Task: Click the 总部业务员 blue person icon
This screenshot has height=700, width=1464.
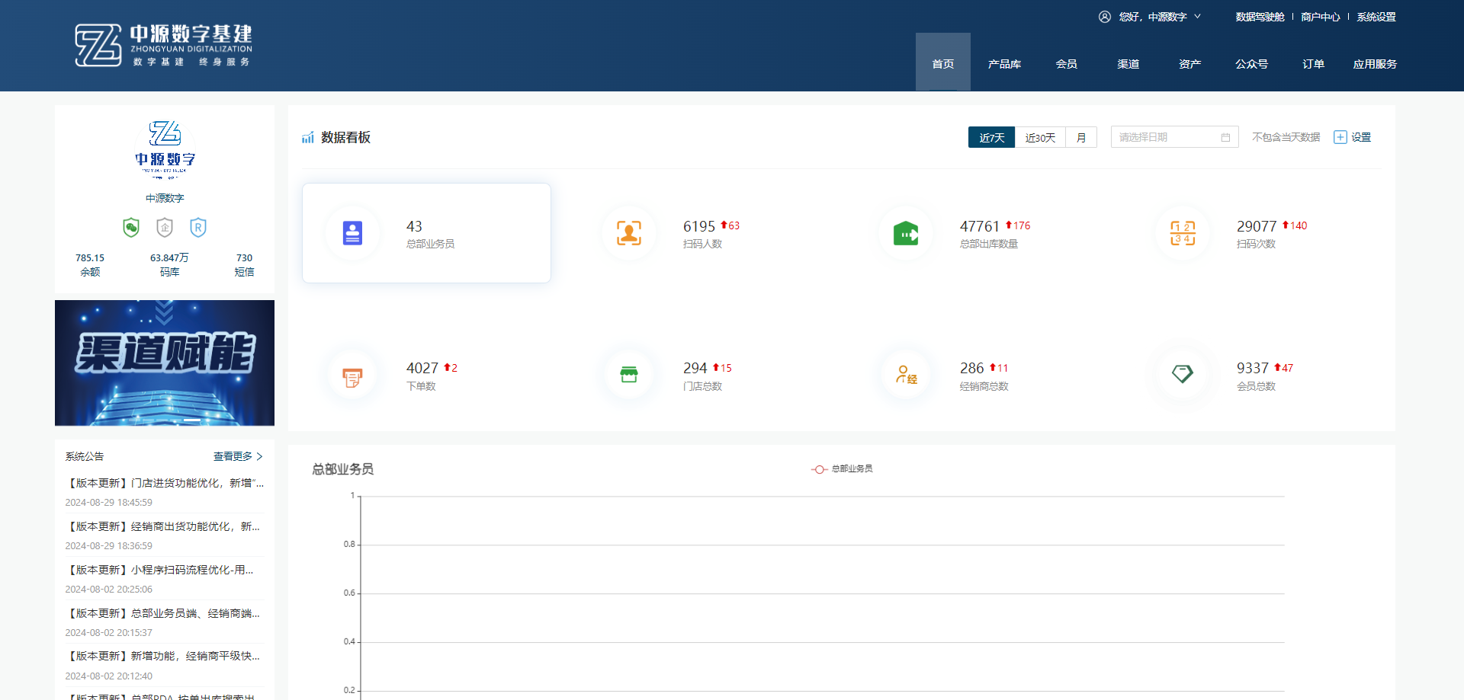Action: [352, 233]
